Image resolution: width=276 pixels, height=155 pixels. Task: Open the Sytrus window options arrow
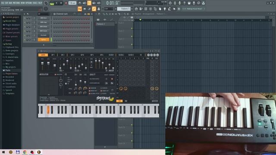click(39, 51)
